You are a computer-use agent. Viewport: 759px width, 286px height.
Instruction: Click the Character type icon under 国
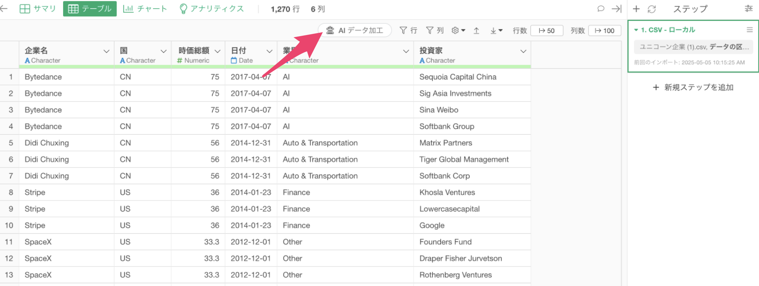coord(122,60)
